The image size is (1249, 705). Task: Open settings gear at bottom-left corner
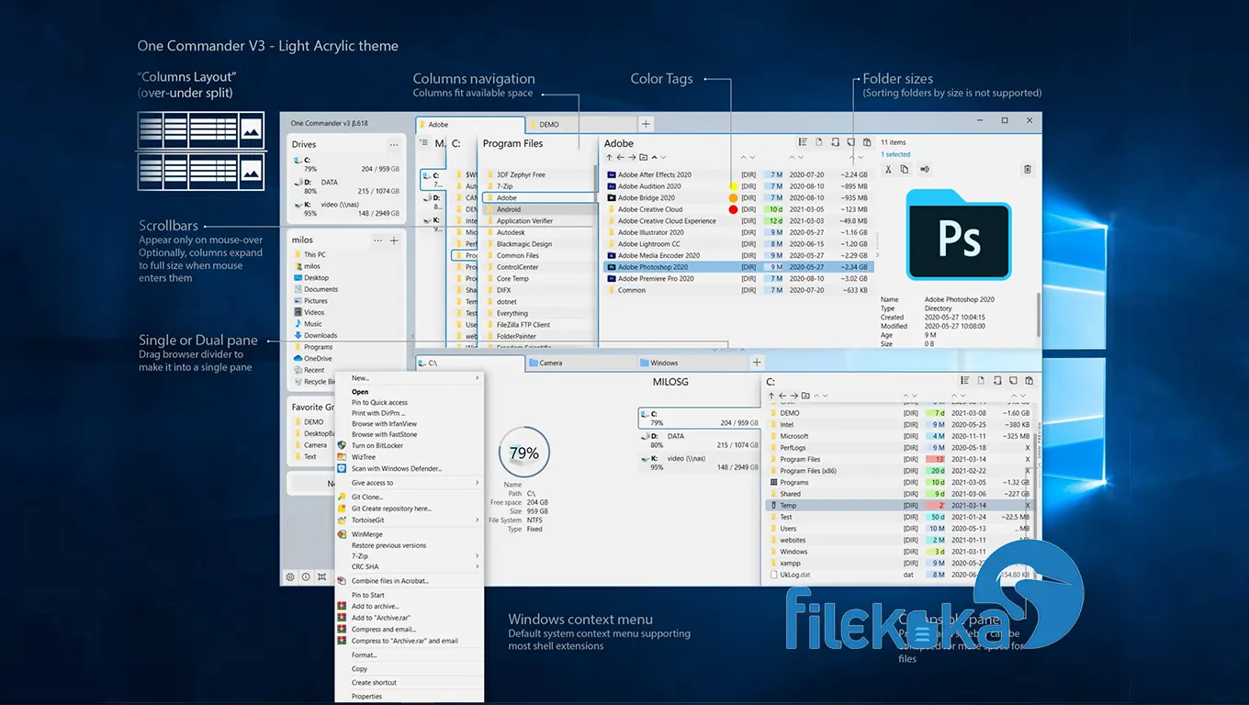(290, 577)
